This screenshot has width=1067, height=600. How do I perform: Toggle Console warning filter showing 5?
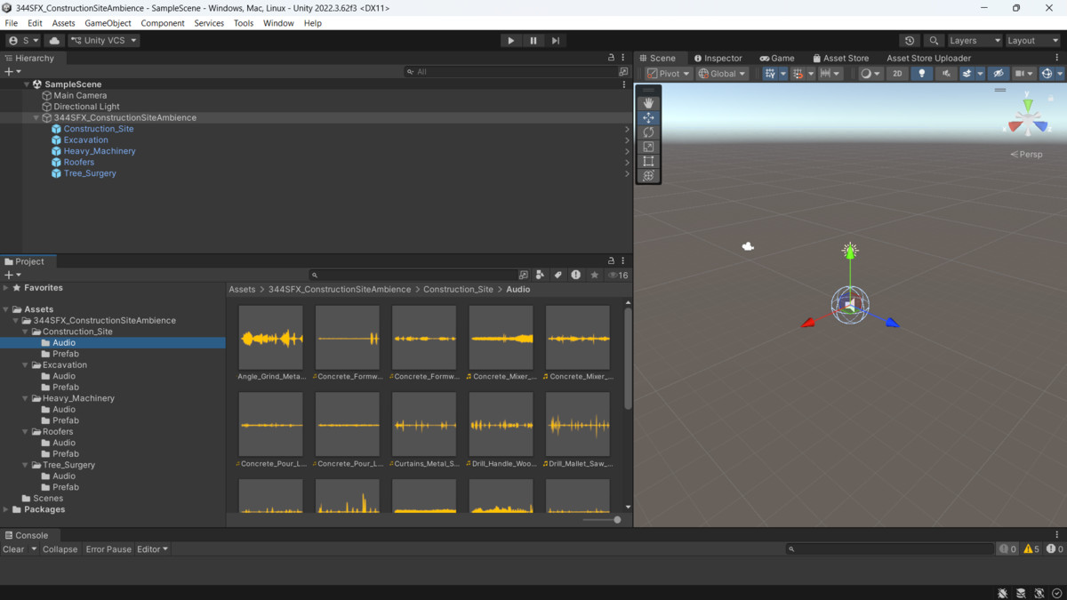[x=1031, y=549]
